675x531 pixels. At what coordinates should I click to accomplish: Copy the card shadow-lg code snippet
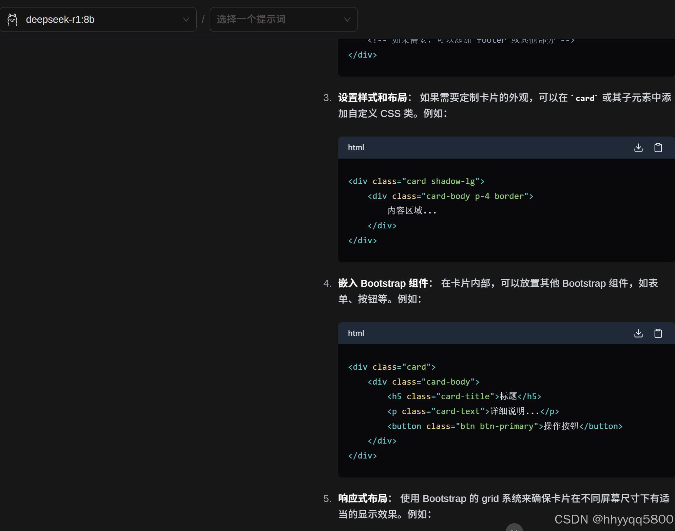658,148
